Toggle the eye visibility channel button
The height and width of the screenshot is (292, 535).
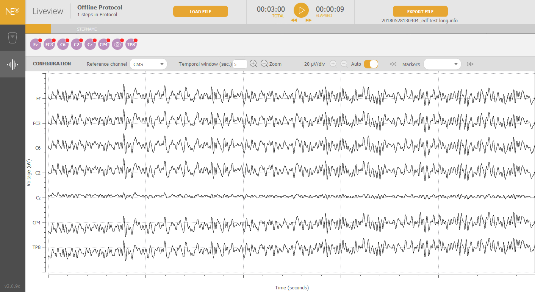pyautogui.click(x=117, y=45)
